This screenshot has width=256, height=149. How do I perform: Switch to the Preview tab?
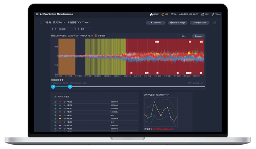(198, 36)
